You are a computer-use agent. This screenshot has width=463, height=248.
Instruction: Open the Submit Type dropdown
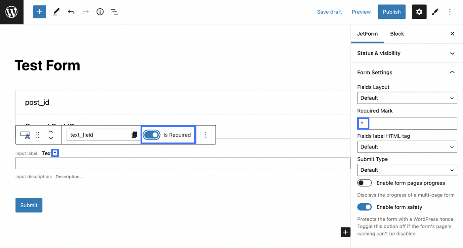coord(407,170)
